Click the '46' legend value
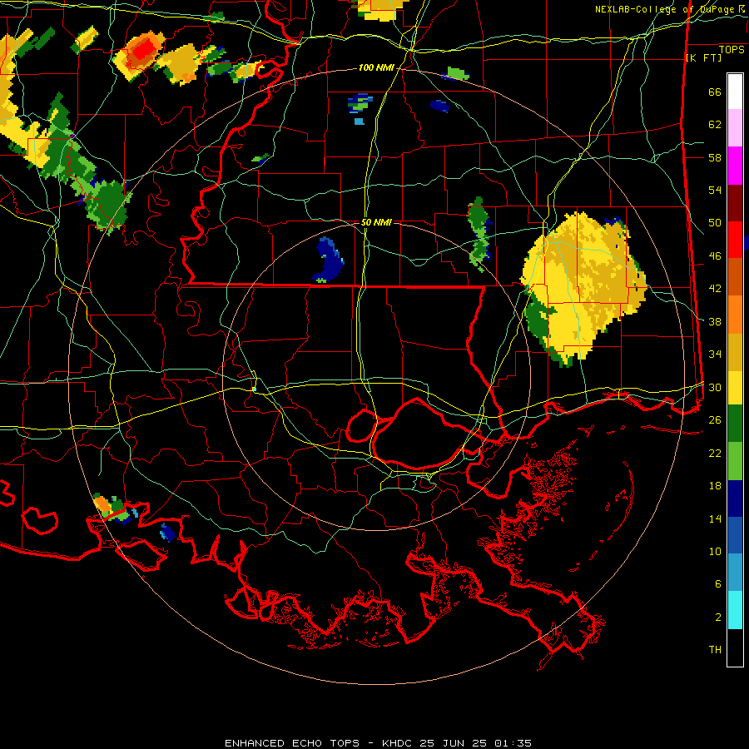The image size is (749, 749). point(715,256)
